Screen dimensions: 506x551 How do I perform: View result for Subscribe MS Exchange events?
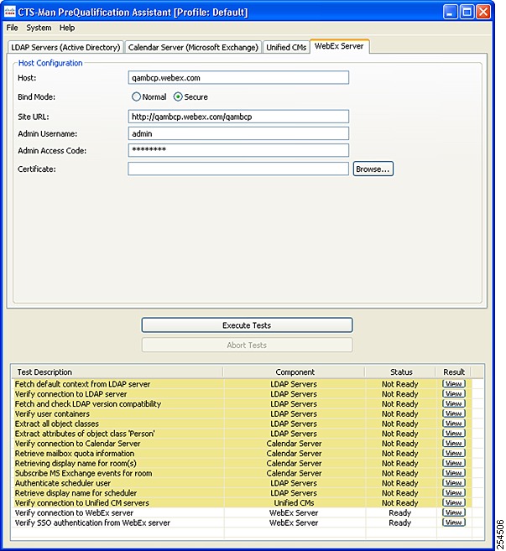[454, 473]
